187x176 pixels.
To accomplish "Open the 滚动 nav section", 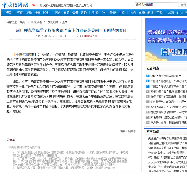I will pyautogui.click(x=29, y=13).
